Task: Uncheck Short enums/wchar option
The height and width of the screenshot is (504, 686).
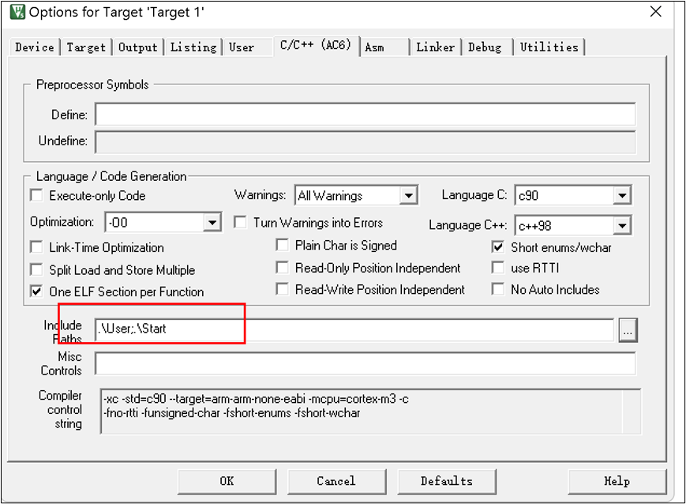Action: pyautogui.click(x=498, y=247)
